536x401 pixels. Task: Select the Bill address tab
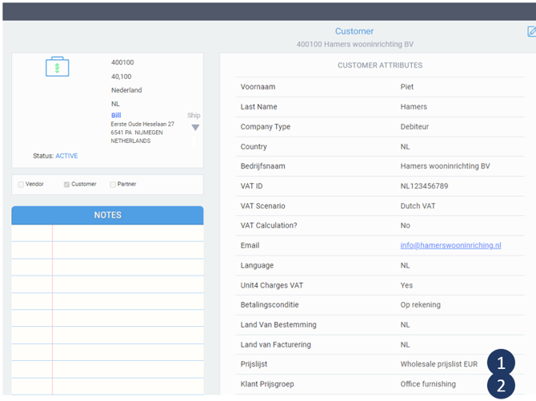tap(116, 115)
